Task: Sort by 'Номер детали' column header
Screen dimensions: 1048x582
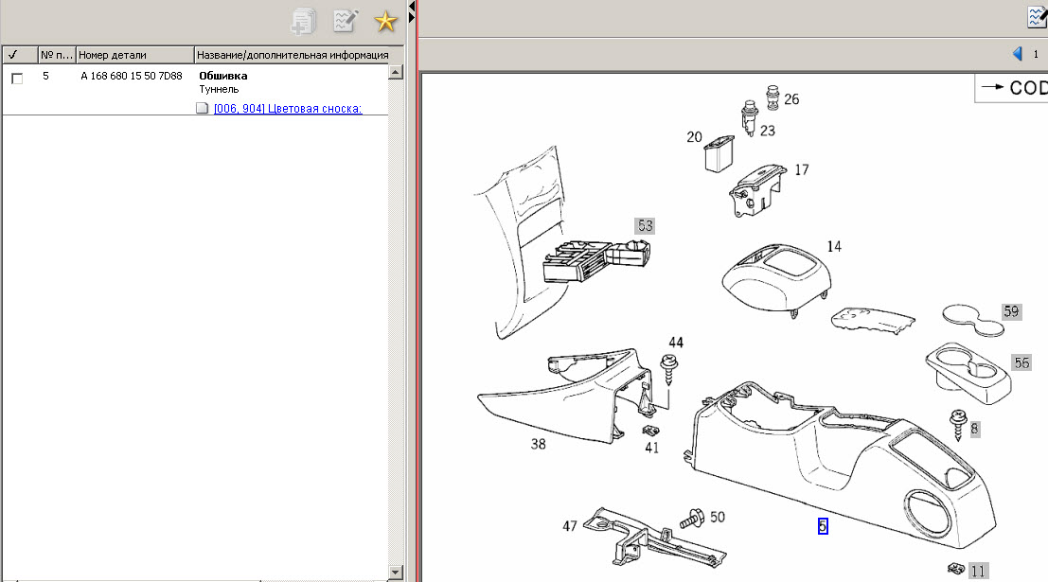Action: [x=134, y=55]
